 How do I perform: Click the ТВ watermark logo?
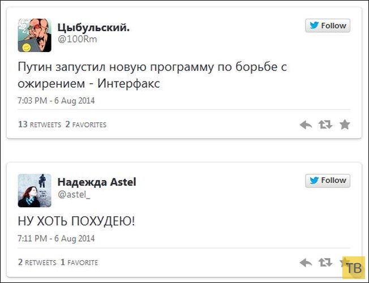click(355, 268)
